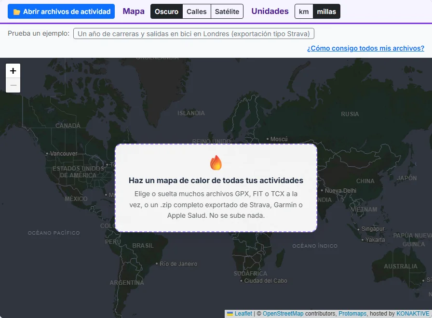Select the Oscuro map style
This screenshot has width=432, height=318.
pos(166,12)
